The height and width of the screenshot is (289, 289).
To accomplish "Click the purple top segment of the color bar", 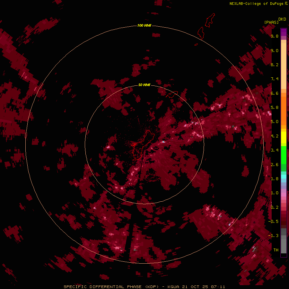I will (x=284, y=32).
